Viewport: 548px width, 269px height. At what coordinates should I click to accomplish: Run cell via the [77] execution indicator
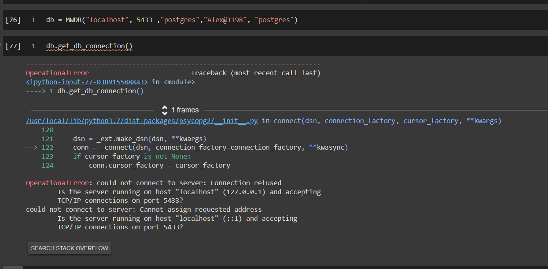(x=13, y=46)
